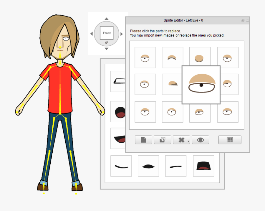Select the new sprite icon
Screen dimensions: 265x211
143,140
